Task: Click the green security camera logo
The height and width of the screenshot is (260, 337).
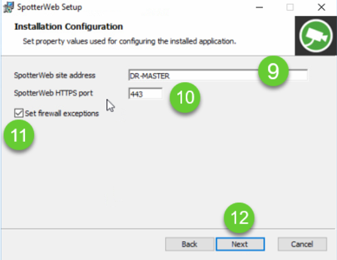Action: pos(316,36)
